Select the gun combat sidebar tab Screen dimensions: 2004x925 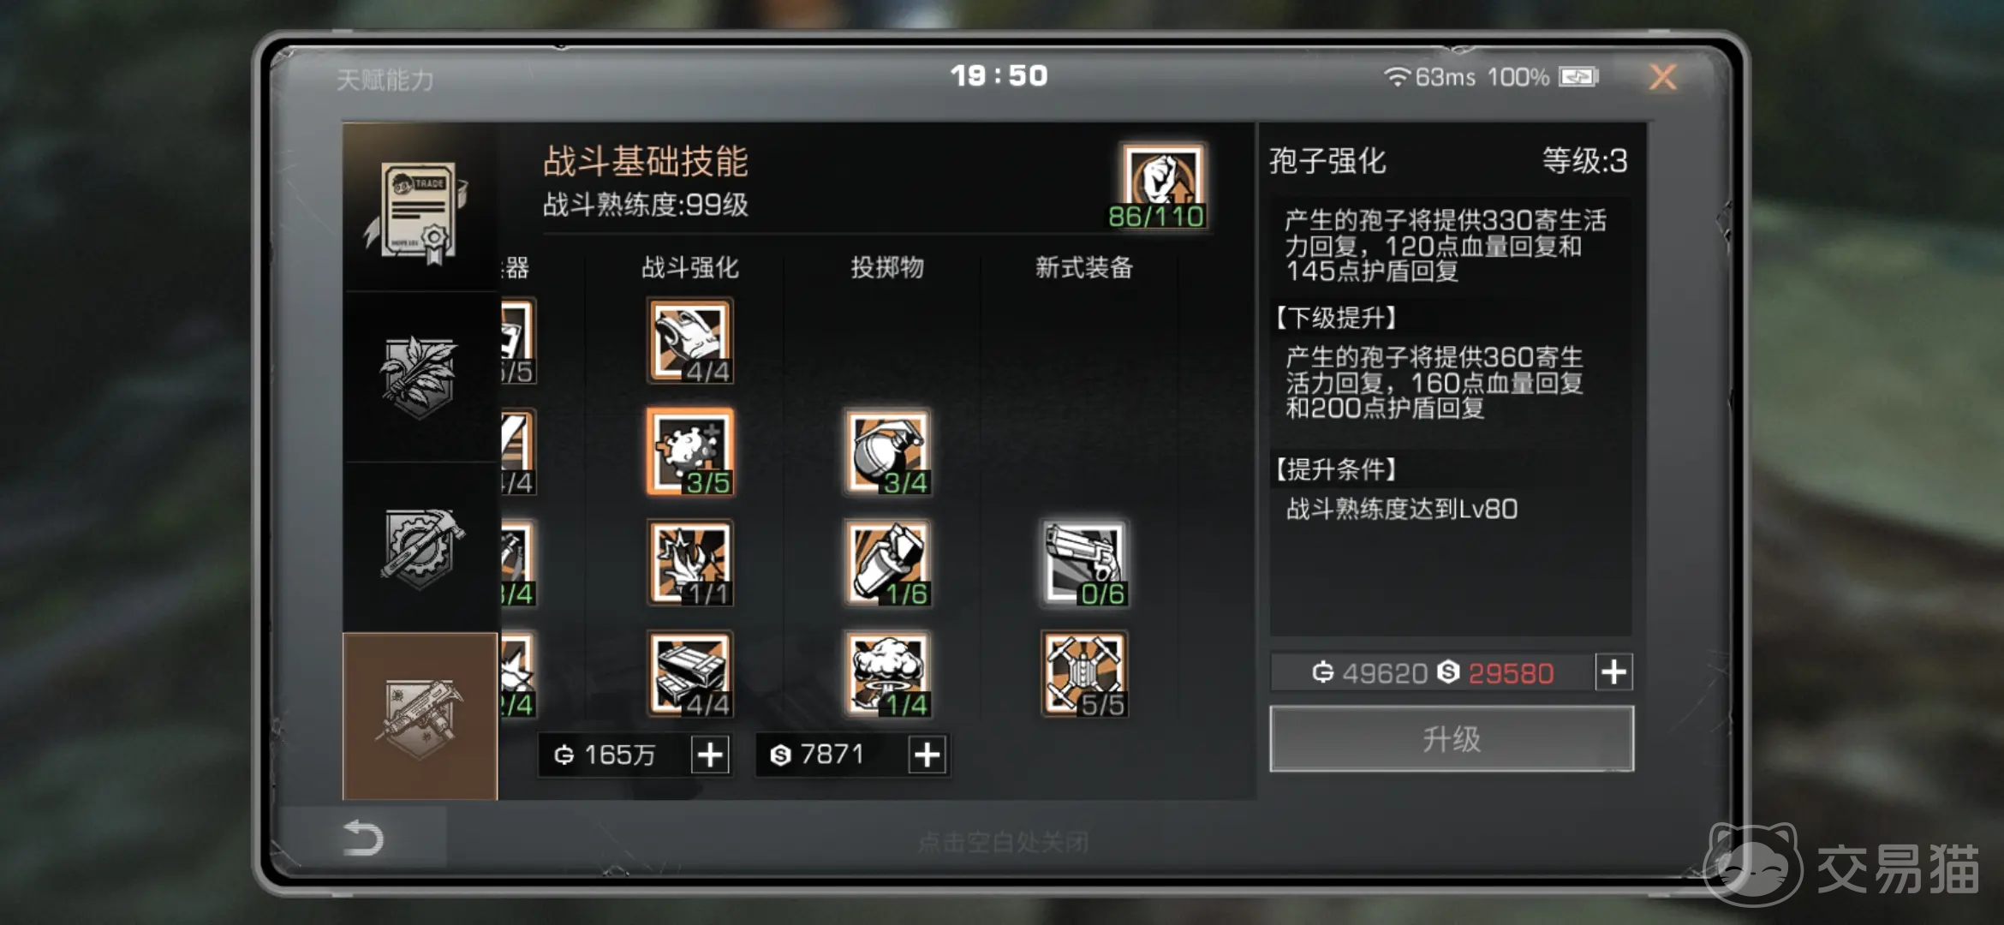420,717
